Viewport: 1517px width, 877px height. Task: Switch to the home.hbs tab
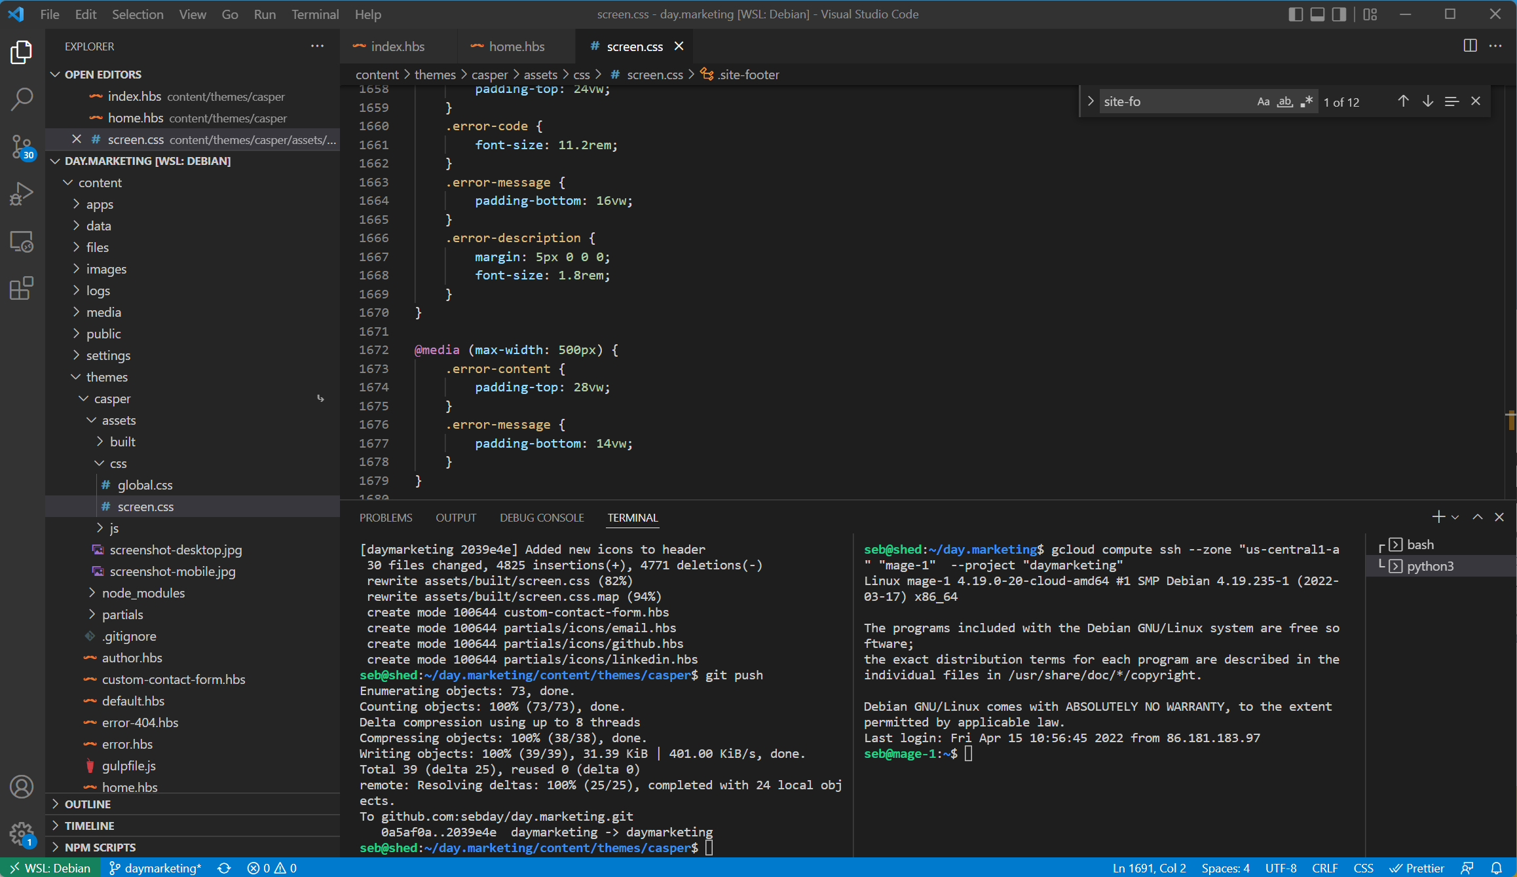coord(515,46)
